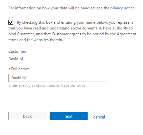
Task: Click the Customer label
Action: [x=17, y=51]
